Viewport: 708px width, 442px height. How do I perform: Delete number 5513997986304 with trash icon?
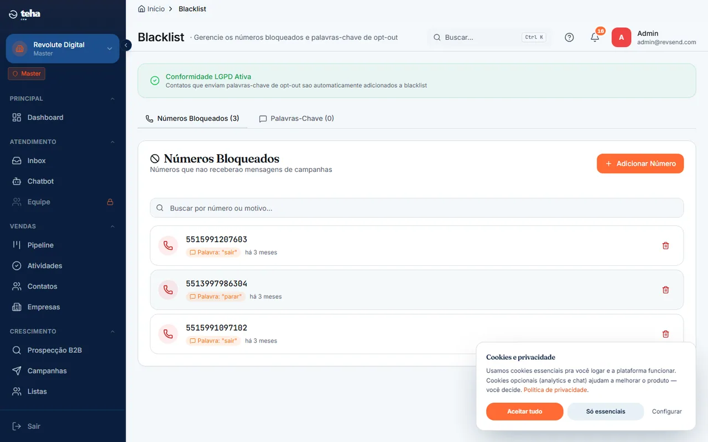pos(666,290)
